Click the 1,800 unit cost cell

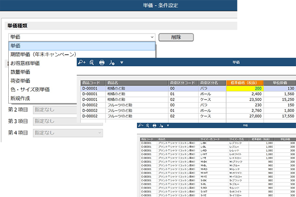[x=280, y=110]
